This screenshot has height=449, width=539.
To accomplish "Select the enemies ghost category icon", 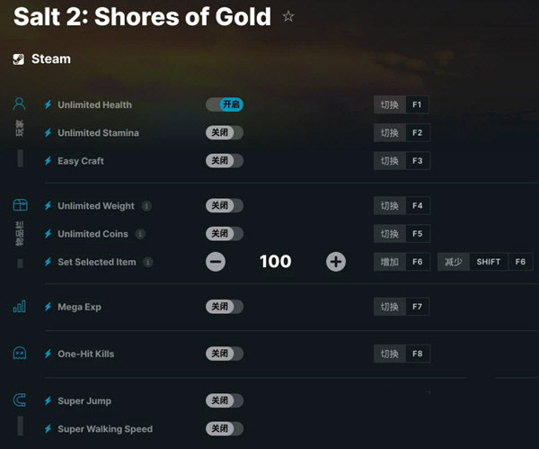I will coord(20,353).
